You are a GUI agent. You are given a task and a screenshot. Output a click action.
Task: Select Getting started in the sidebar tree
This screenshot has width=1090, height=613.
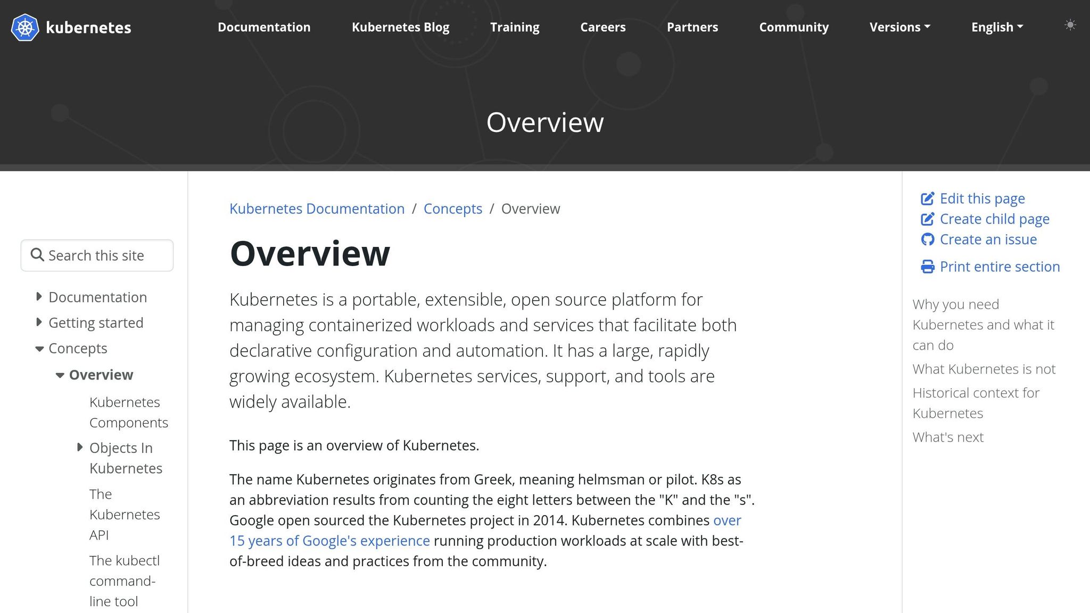[96, 322]
